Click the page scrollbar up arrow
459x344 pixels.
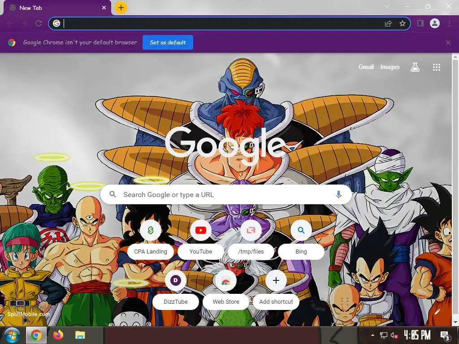(455, 57)
